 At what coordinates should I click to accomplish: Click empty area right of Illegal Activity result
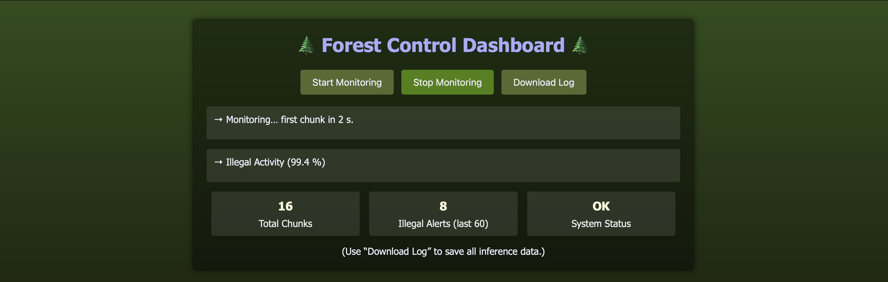click(517, 166)
